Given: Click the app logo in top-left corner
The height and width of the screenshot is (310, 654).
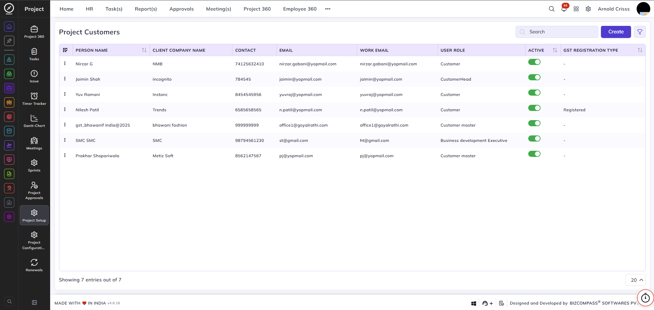Looking at the screenshot, I should pos(9,8).
